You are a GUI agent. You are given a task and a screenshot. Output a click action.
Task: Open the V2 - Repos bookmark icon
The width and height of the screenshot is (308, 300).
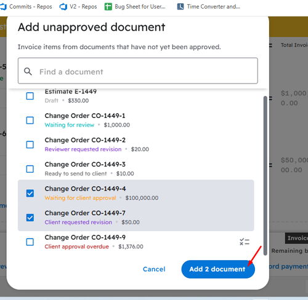[63, 7]
